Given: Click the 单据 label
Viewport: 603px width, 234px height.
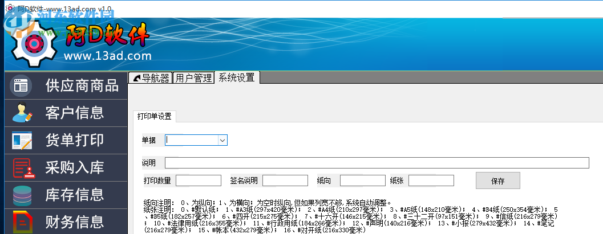Looking at the screenshot, I should [149, 141].
